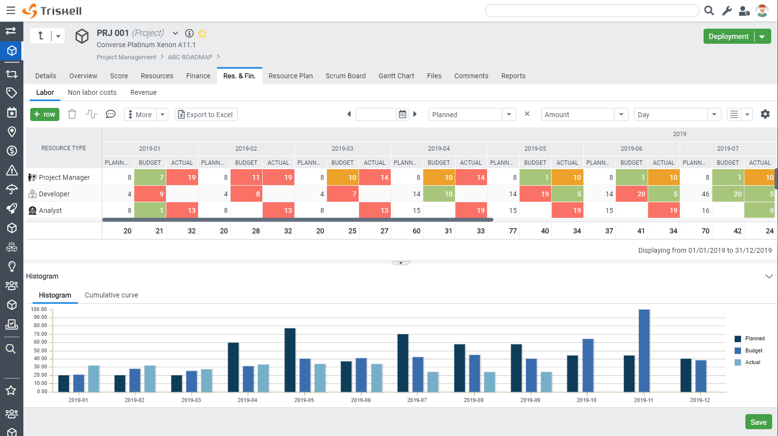Open the Day time scale dropdown
This screenshot has width=778, height=436.
click(x=677, y=115)
